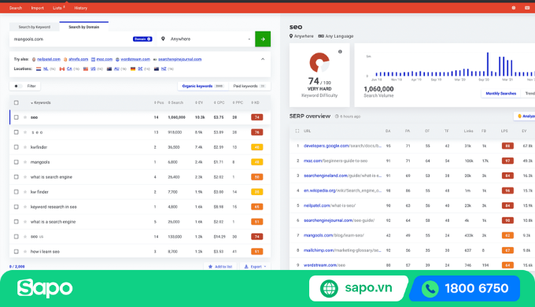Click the Australia flag location

109,68
